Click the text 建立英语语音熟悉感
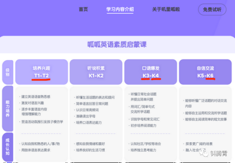 [x=36, y=97]
